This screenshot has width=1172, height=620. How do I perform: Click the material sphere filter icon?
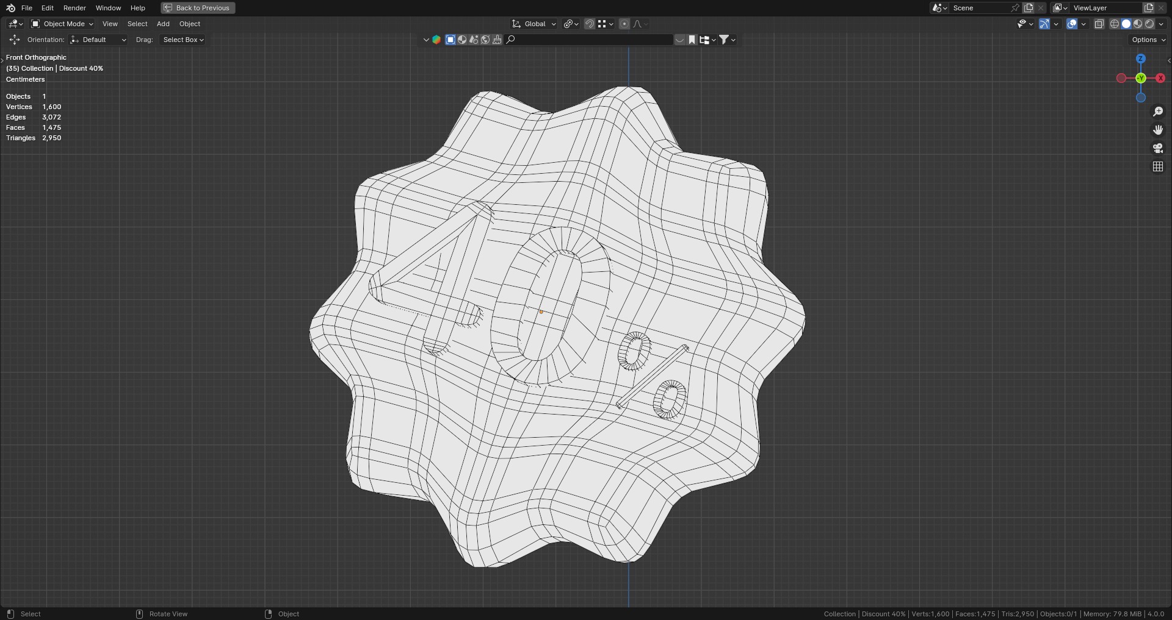pos(462,40)
